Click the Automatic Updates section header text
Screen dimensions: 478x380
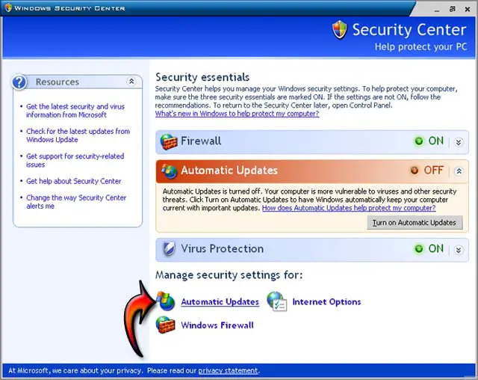(229, 170)
